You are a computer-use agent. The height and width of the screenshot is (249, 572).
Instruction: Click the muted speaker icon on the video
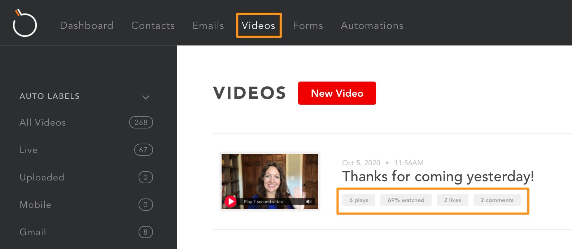point(309,201)
